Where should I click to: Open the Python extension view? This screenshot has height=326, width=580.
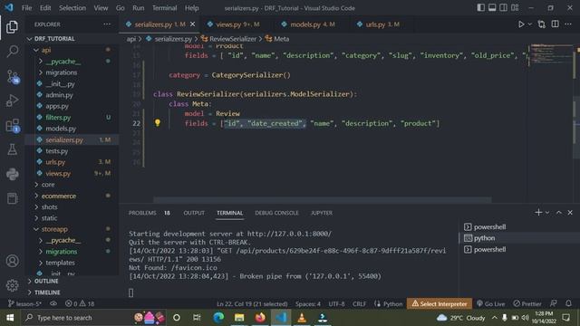point(12,174)
